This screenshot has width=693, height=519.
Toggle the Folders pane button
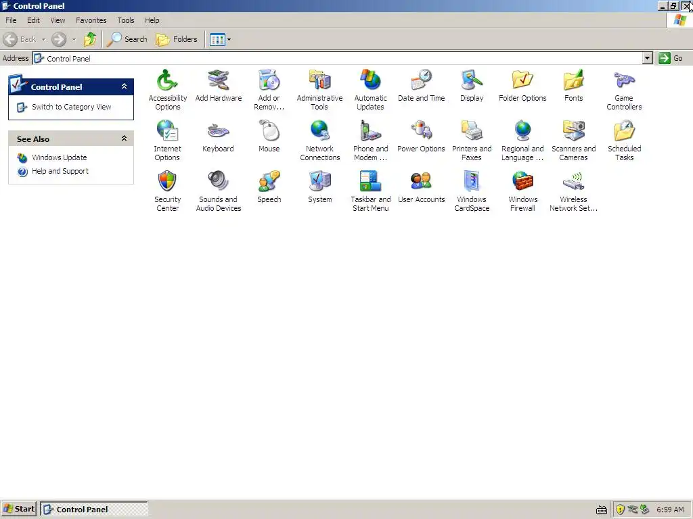tap(177, 39)
